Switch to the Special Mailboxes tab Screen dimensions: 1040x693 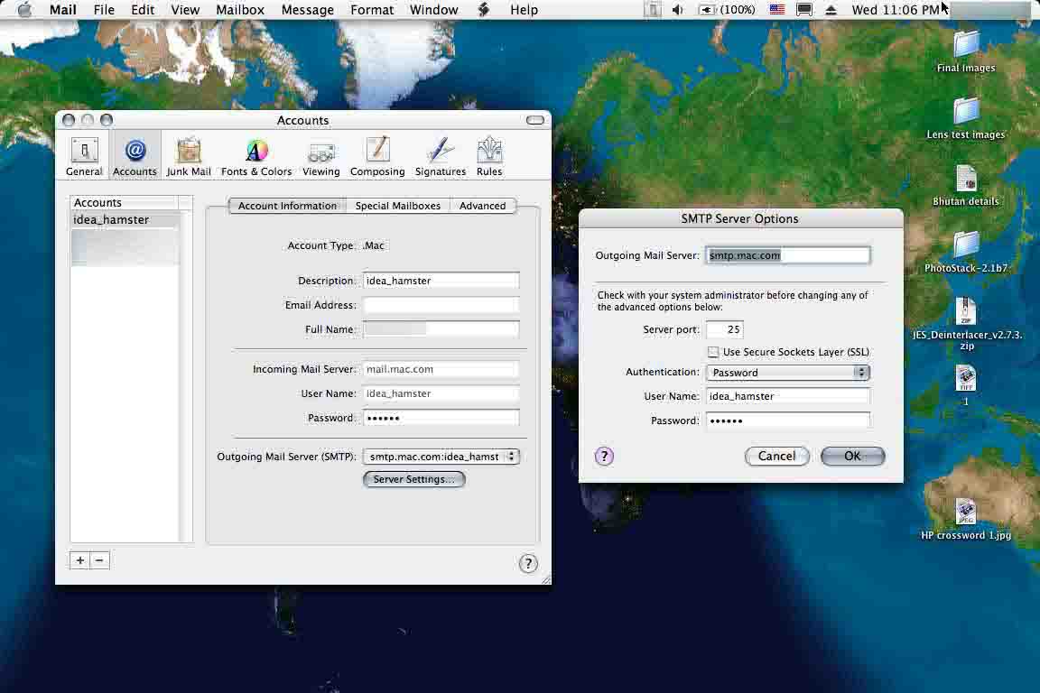pyautogui.click(x=398, y=206)
